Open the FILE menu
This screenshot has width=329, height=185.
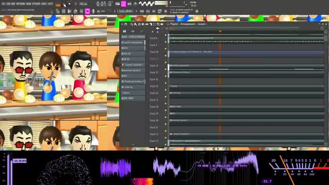click(x=4, y=4)
